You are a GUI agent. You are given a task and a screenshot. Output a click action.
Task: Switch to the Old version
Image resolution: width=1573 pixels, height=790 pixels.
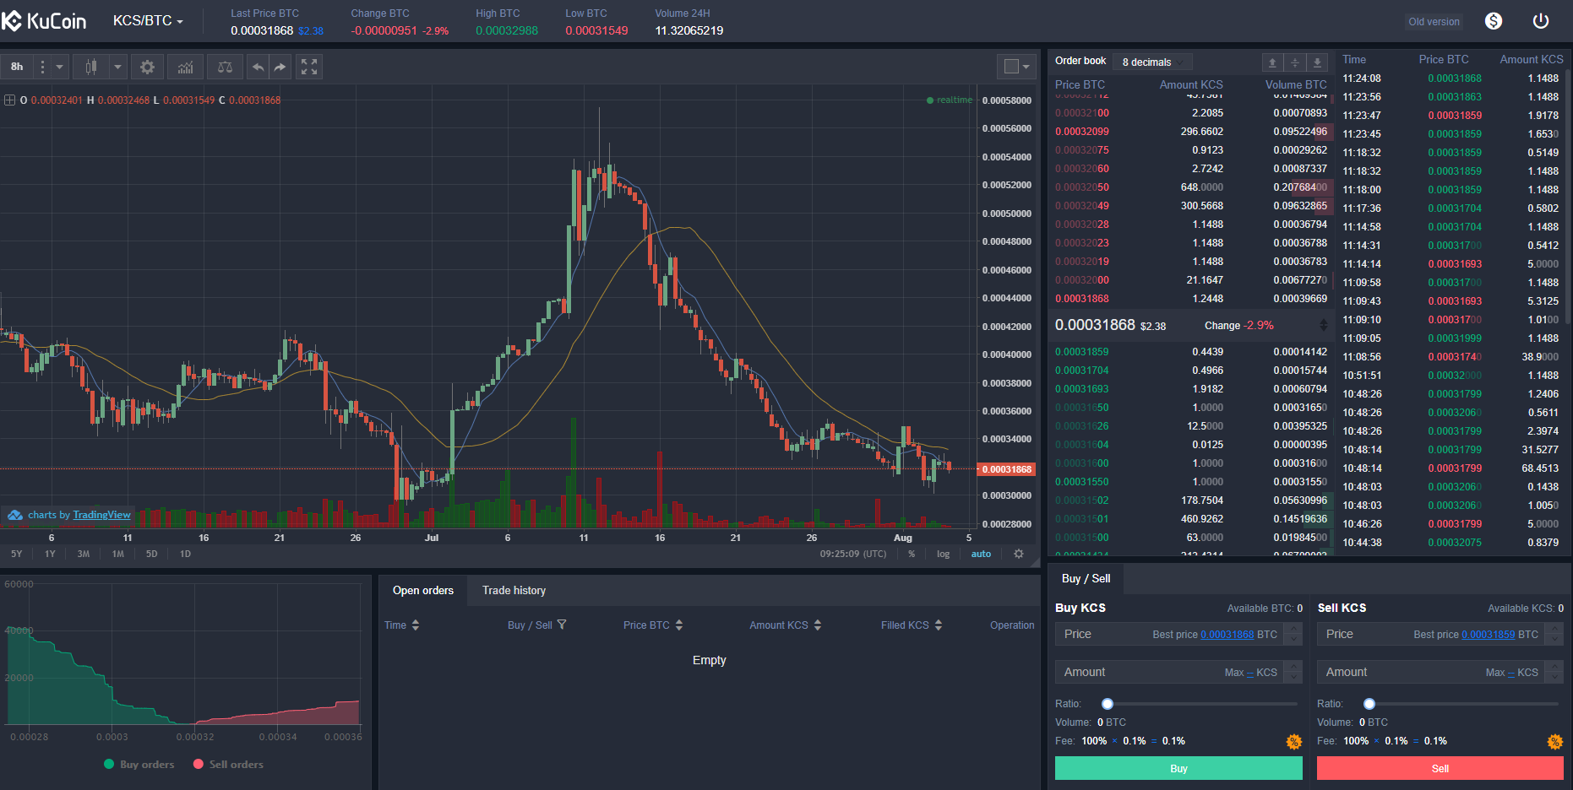pos(1434,22)
